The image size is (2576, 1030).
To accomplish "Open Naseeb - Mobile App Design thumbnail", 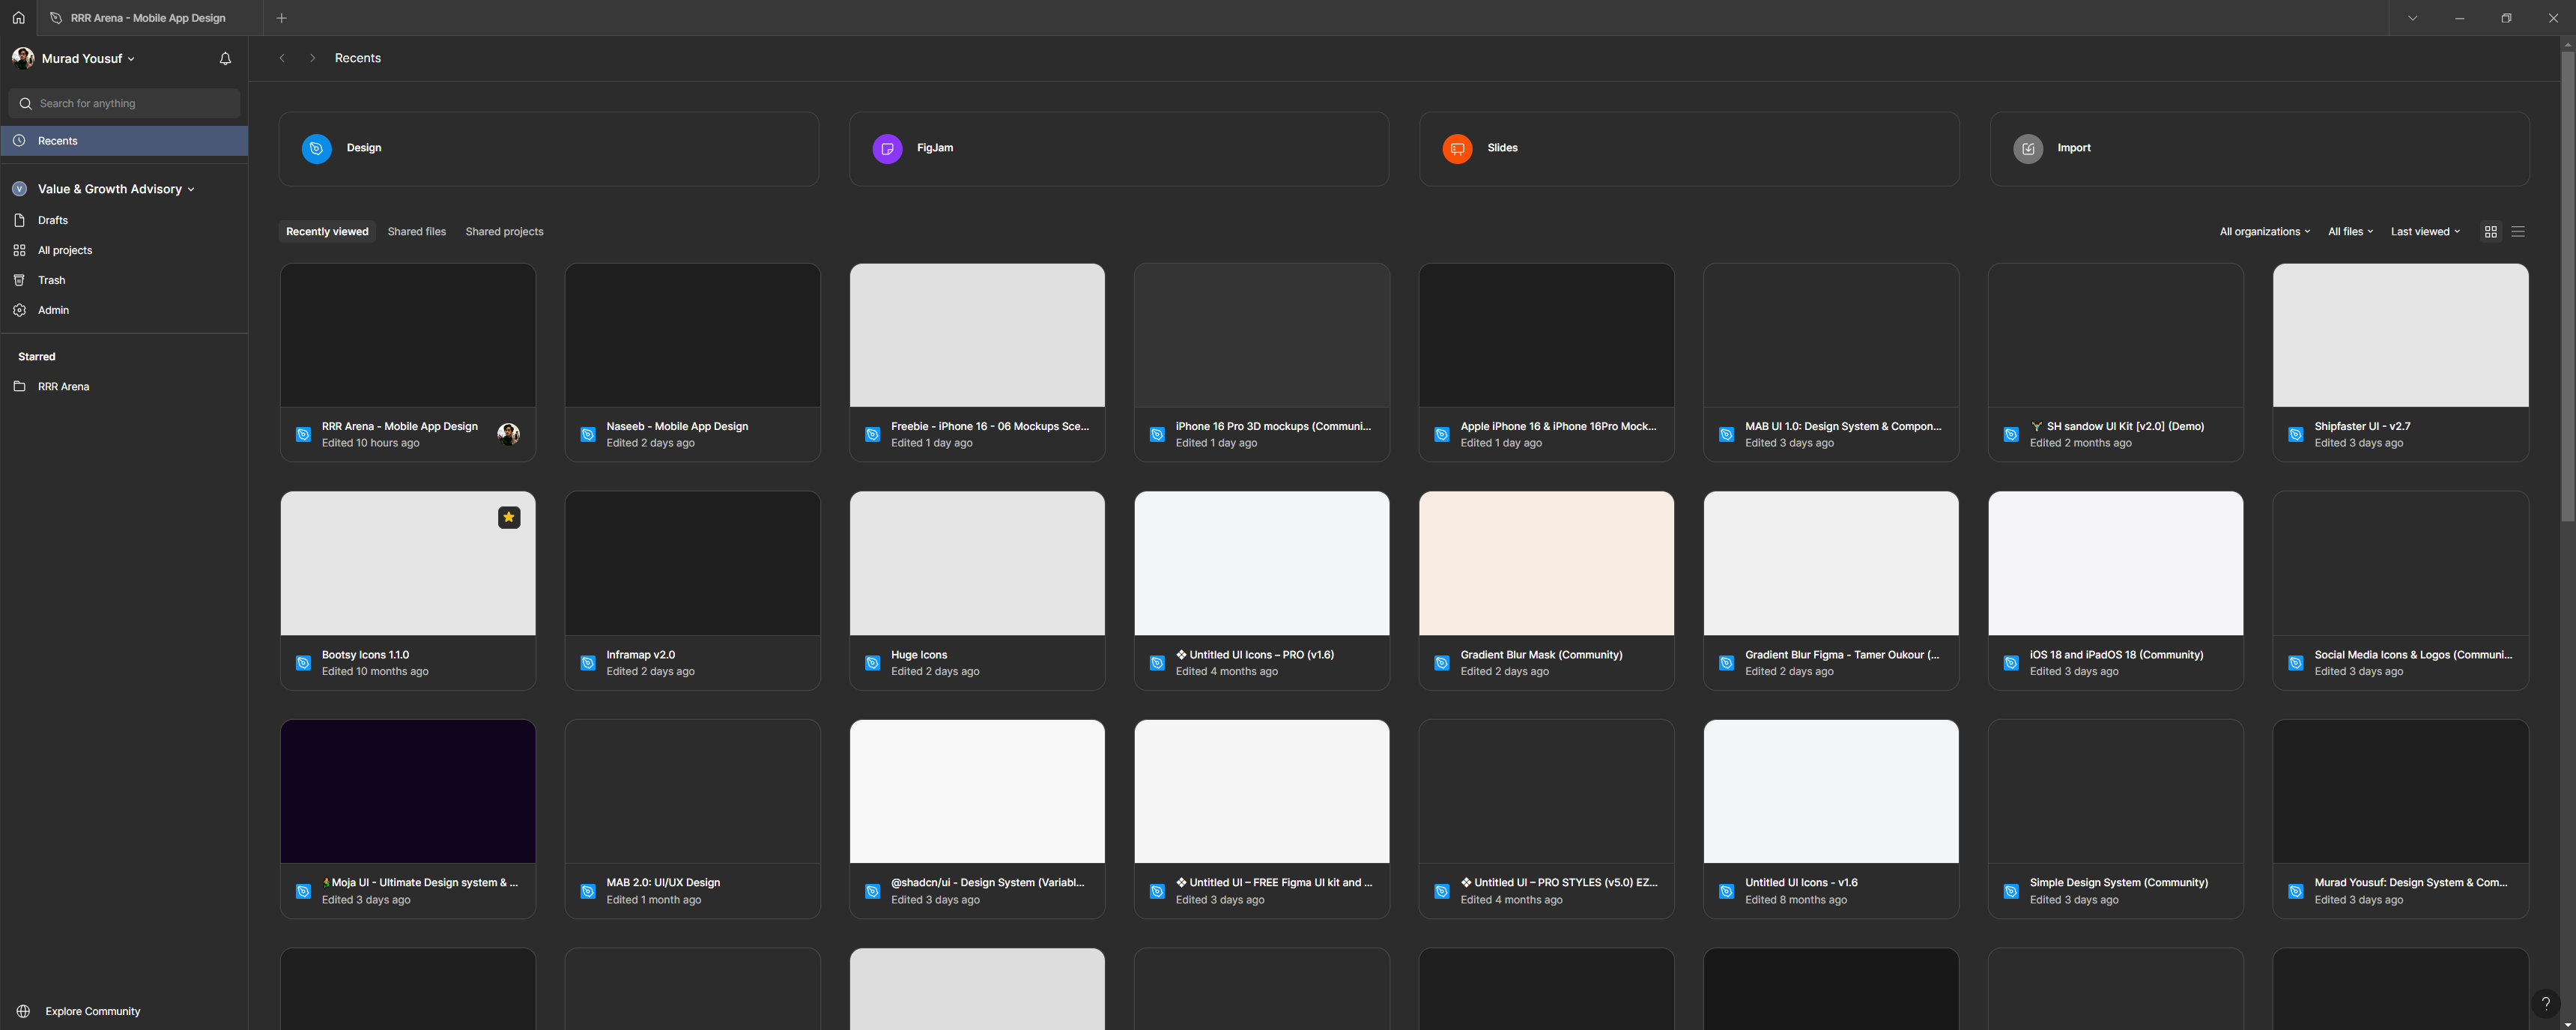I will point(692,335).
